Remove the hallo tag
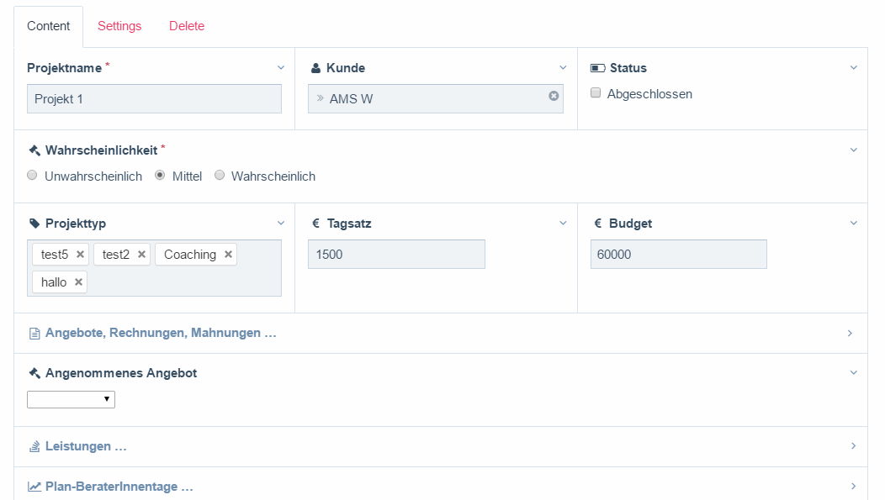Screen dimensions: 885x500 coord(78,282)
